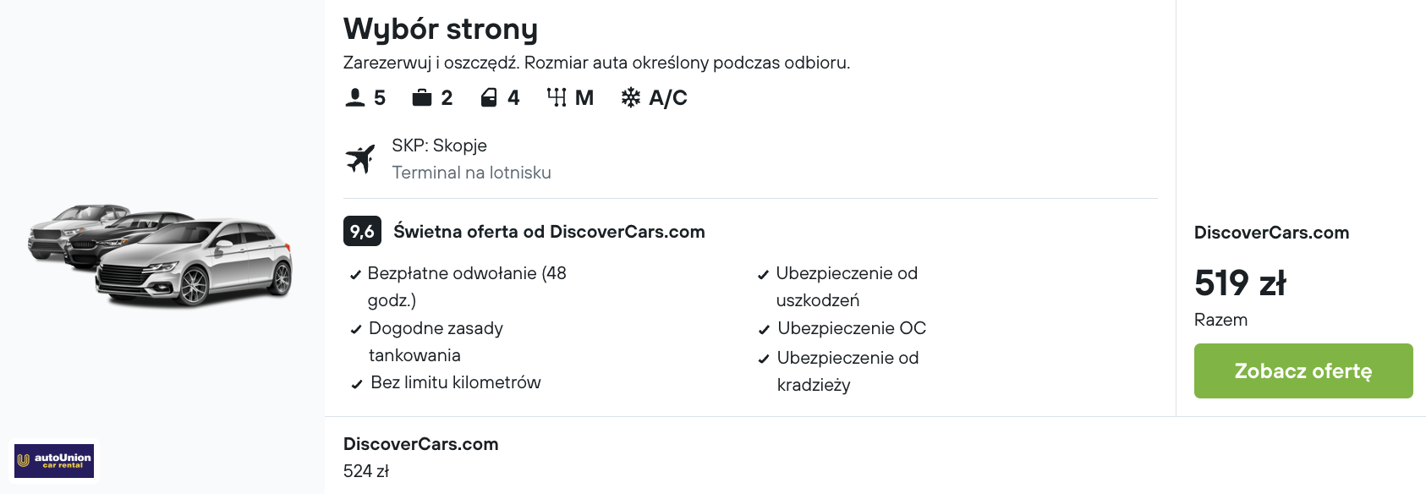Click checkmark beside Ubezpieczenie OC

(x=764, y=330)
